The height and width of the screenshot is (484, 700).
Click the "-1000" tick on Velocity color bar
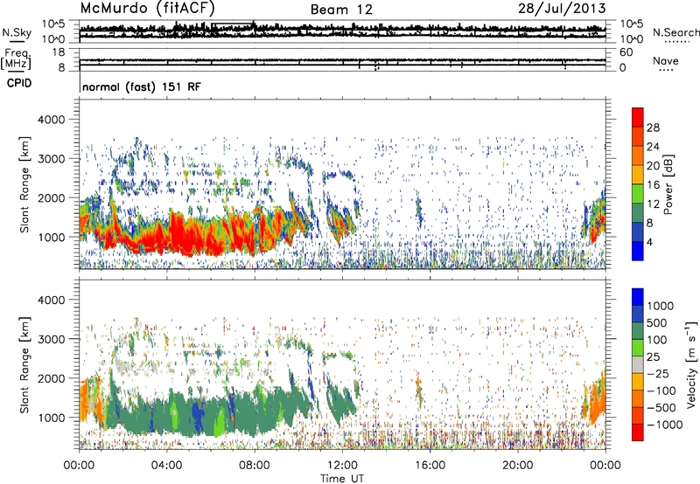(664, 425)
